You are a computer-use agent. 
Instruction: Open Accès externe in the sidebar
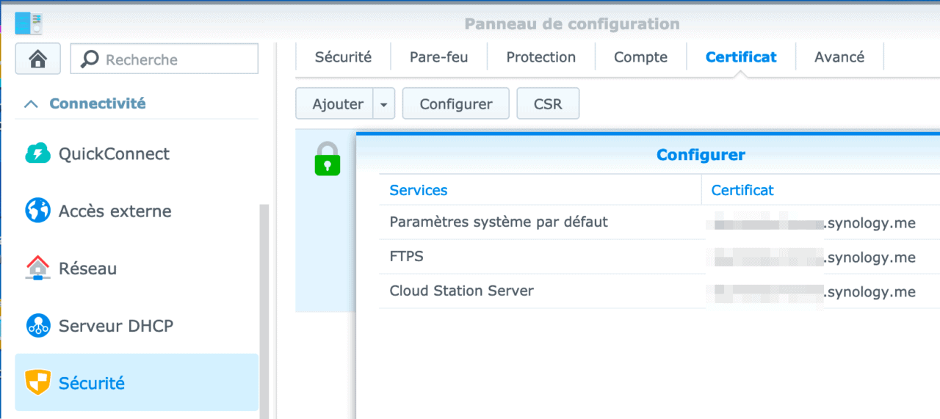137,211
